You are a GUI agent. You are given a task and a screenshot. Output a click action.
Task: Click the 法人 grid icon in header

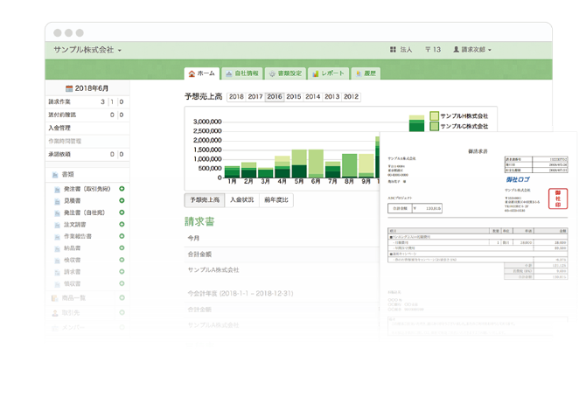(x=393, y=50)
